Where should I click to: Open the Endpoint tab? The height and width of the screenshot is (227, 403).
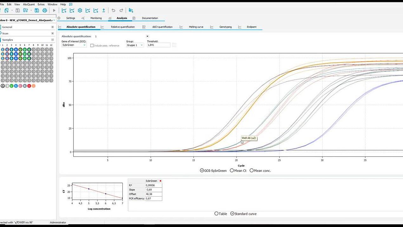pyautogui.click(x=252, y=27)
